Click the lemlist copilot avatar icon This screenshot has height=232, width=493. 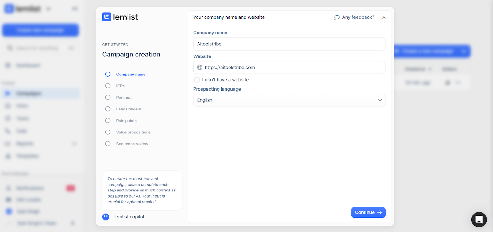tap(106, 217)
